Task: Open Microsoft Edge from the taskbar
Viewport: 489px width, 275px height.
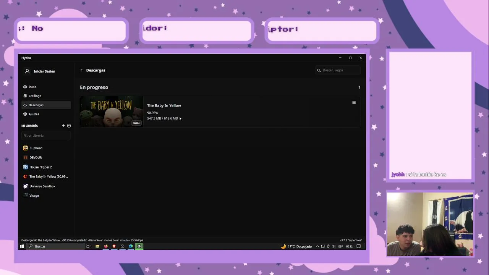Action: click(x=131, y=246)
